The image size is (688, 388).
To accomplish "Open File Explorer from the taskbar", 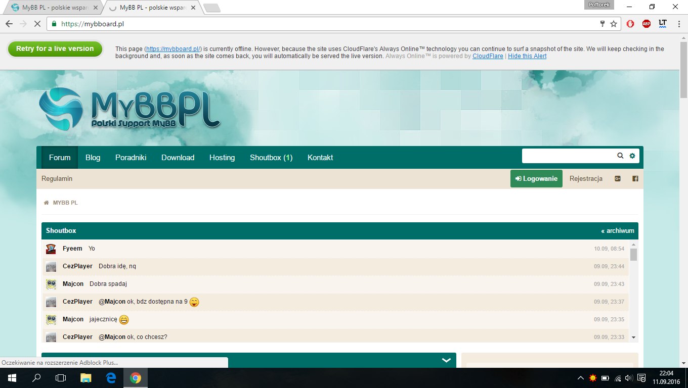I will tap(86, 378).
